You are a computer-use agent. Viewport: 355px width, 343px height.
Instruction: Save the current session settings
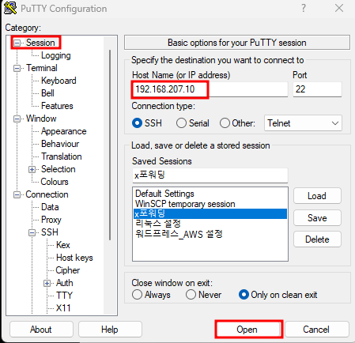point(317,218)
